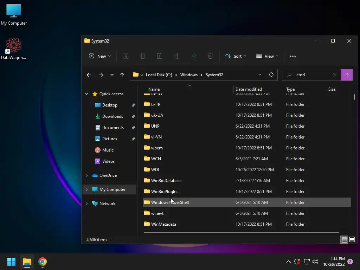Select the WindowsPowerShell folder
Image resolution: width=360 pixels, height=270 pixels.
coord(247,202)
